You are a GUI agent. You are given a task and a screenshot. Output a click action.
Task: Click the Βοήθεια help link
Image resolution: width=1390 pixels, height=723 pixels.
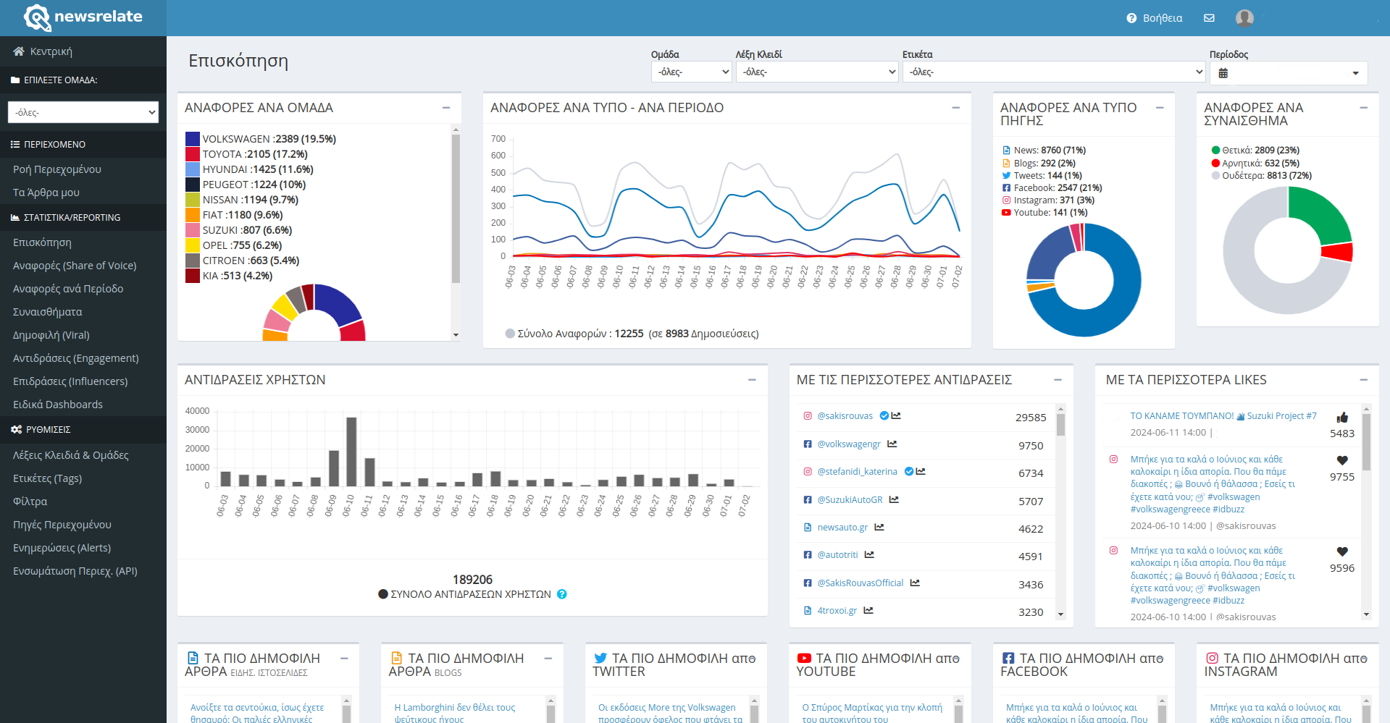(x=1155, y=18)
